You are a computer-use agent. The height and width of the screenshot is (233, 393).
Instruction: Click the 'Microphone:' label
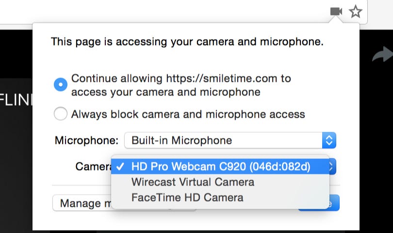click(x=86, y=140)
